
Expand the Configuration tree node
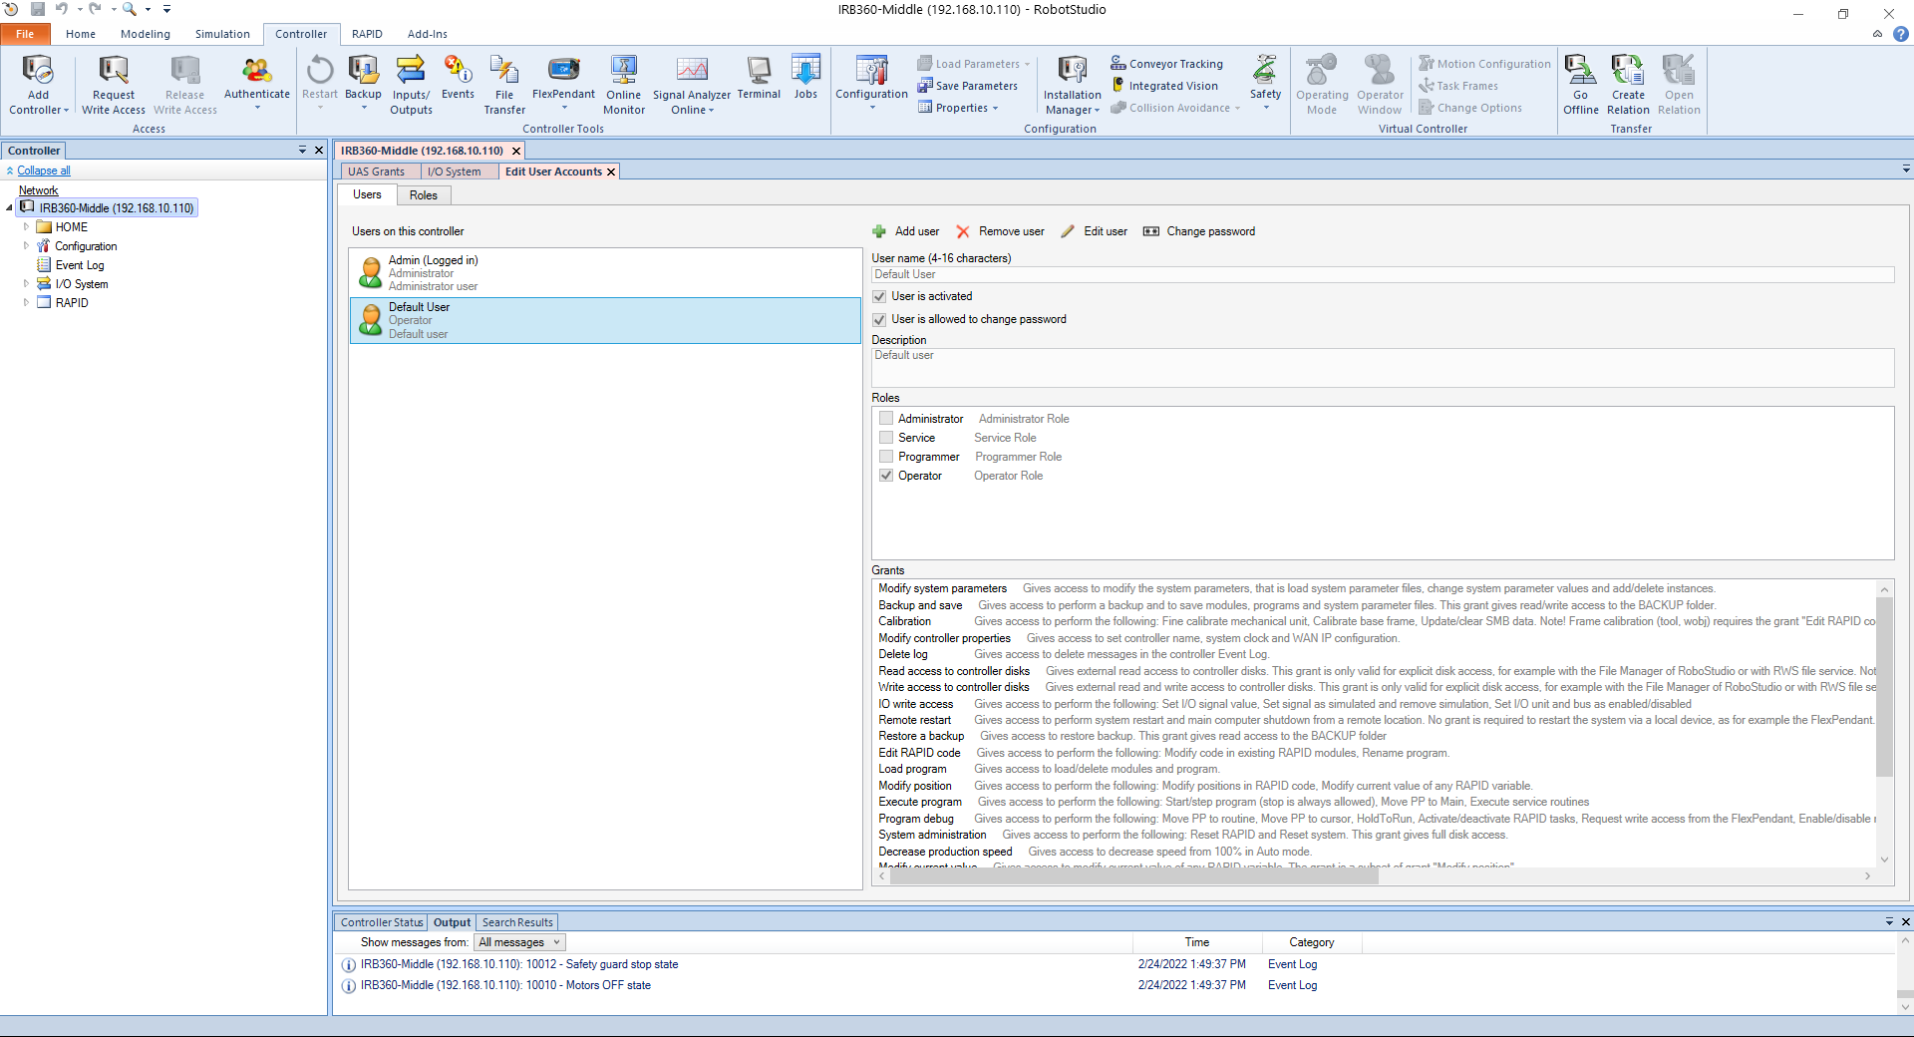(26, 246)
